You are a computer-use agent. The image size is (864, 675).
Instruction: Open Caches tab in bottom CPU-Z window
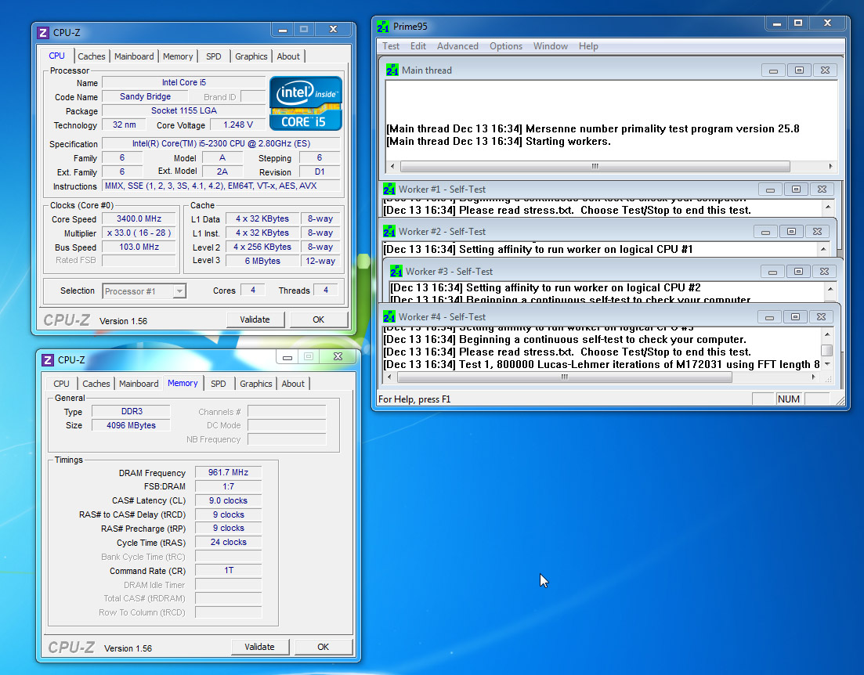(96, 384)
